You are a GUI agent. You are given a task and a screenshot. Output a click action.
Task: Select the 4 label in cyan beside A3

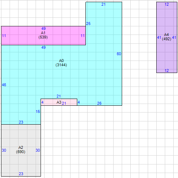(79, 102)
